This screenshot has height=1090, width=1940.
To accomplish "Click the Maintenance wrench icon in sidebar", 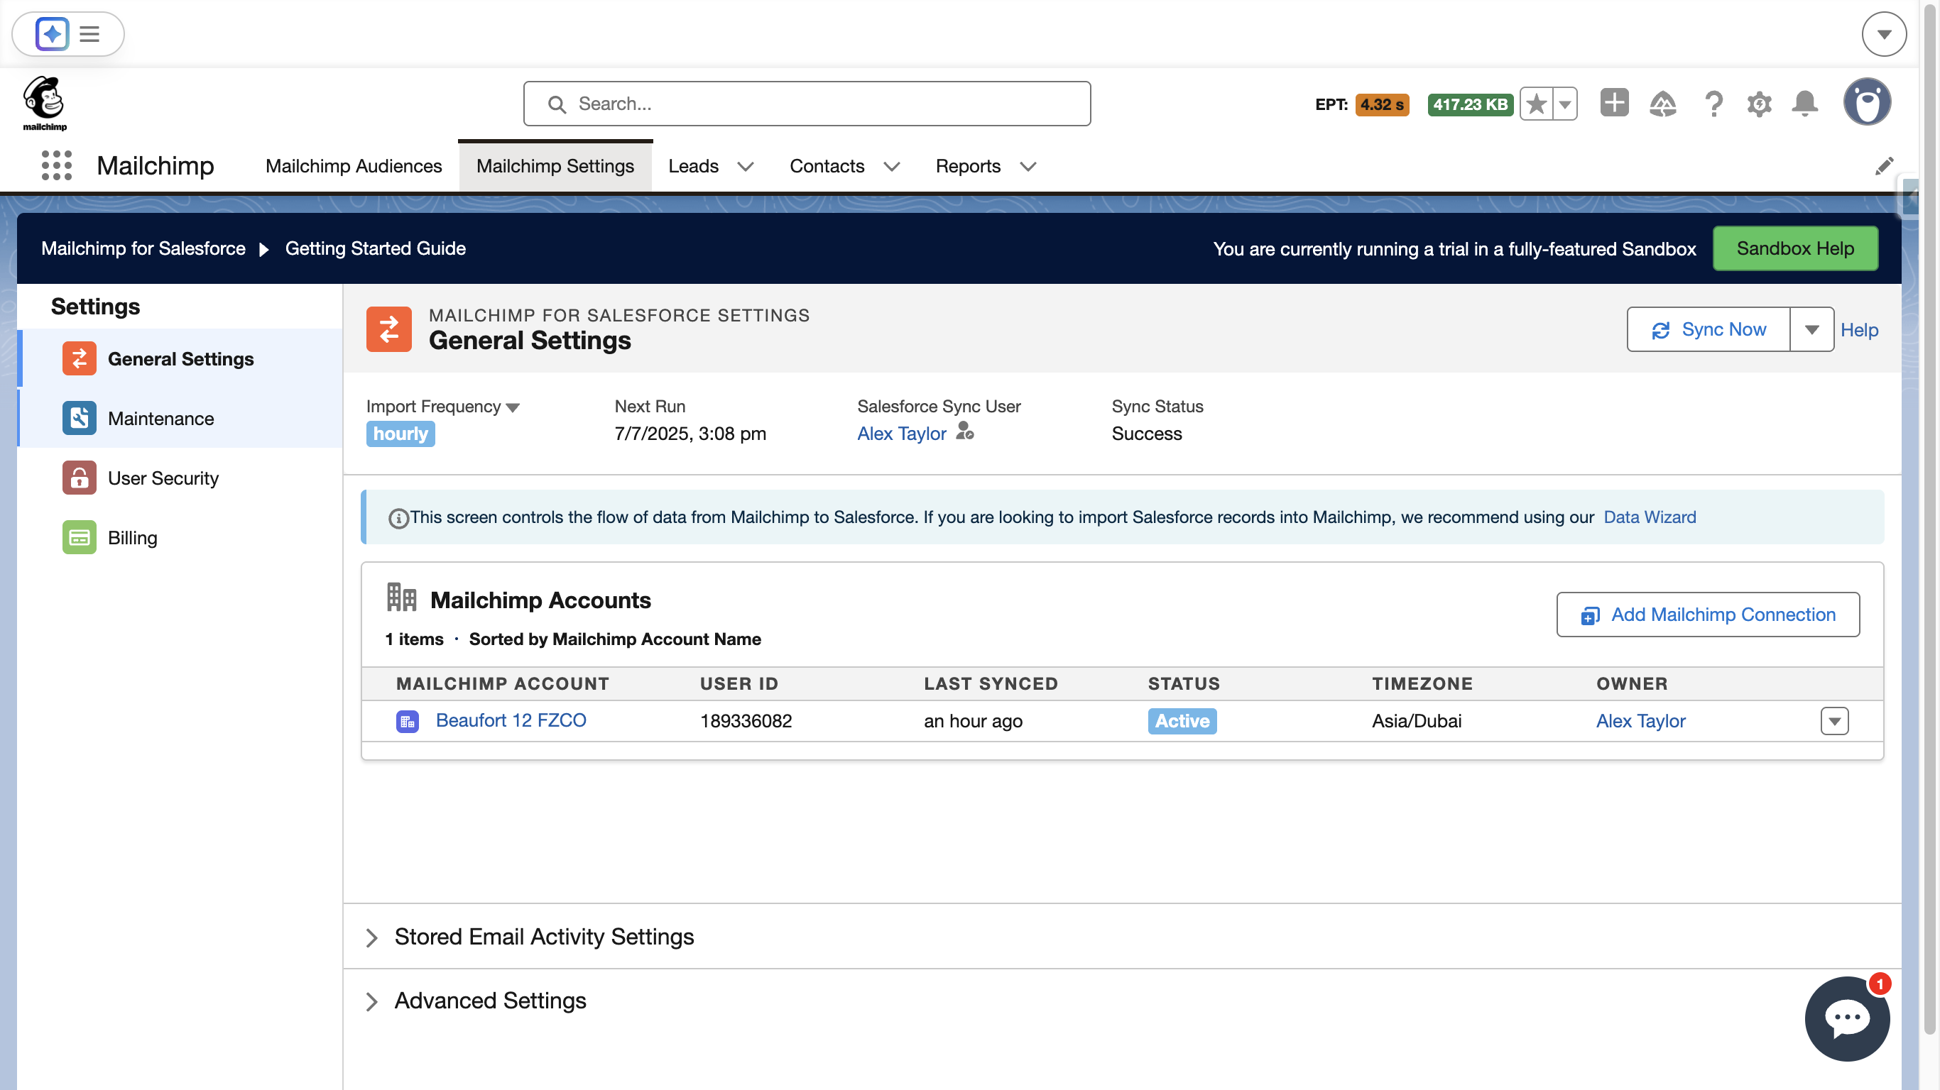I will pos(79,418).
